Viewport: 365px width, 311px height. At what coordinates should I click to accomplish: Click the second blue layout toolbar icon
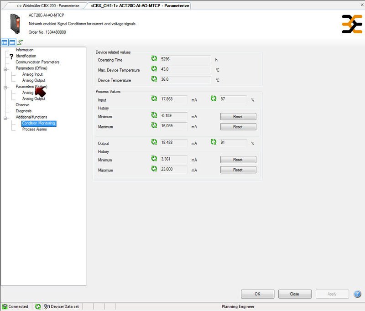tap(12, 42)
